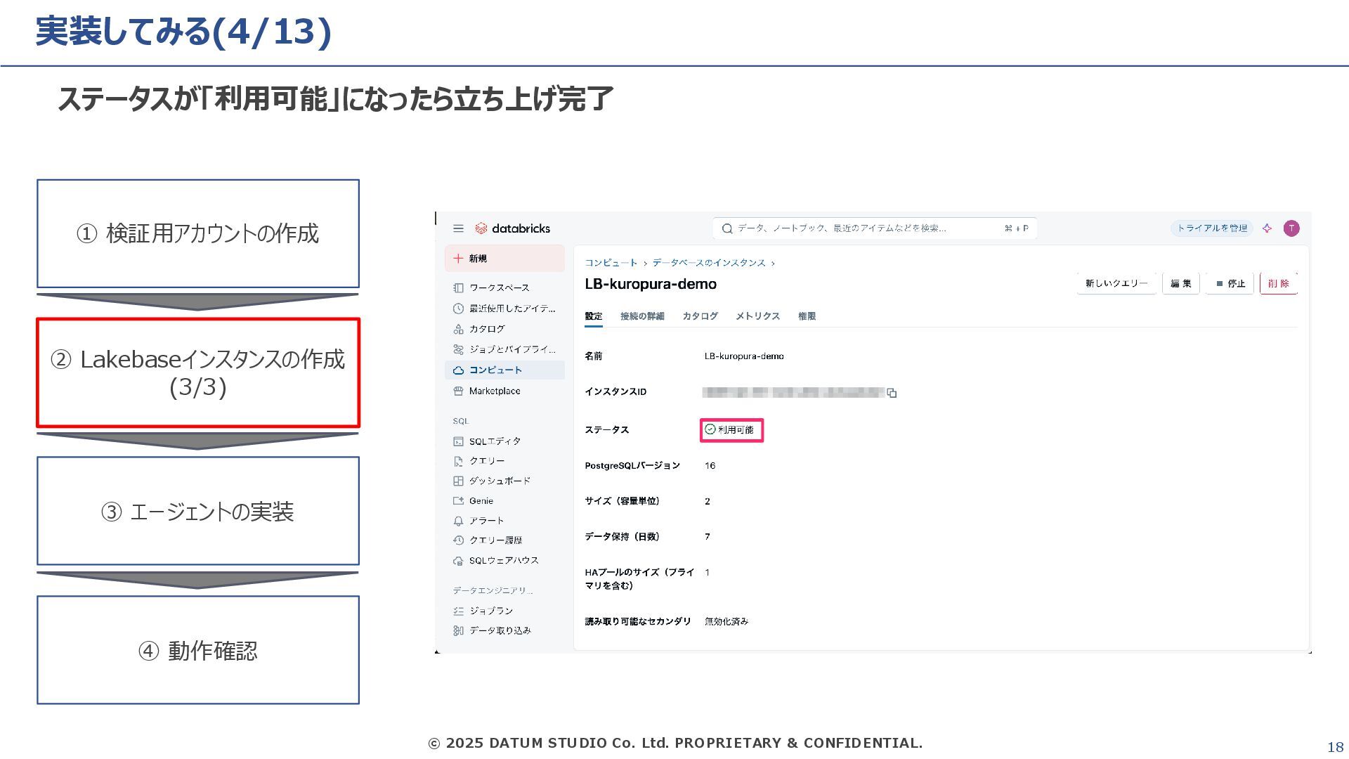Click the Genie sidebar icon
This screenshot has width=1349, height=759.
[x=458, y=501]
